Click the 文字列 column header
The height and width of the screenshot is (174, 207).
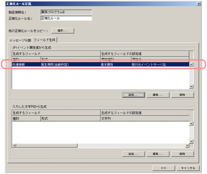[145, 118]
